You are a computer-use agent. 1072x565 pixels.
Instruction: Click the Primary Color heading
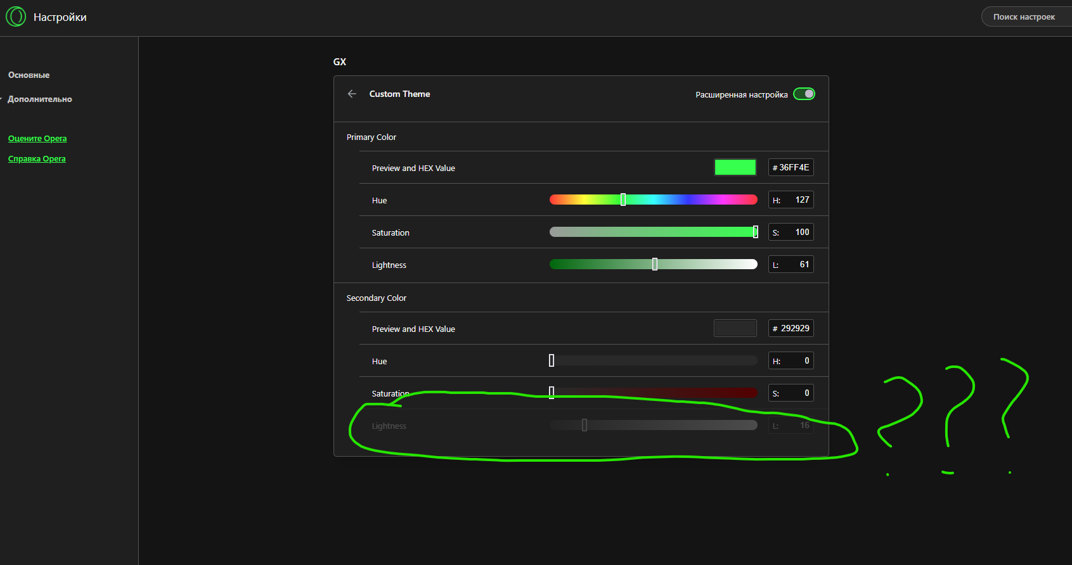point(371,137)
